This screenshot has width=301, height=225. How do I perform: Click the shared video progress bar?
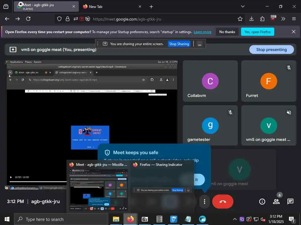coord(38,181)
